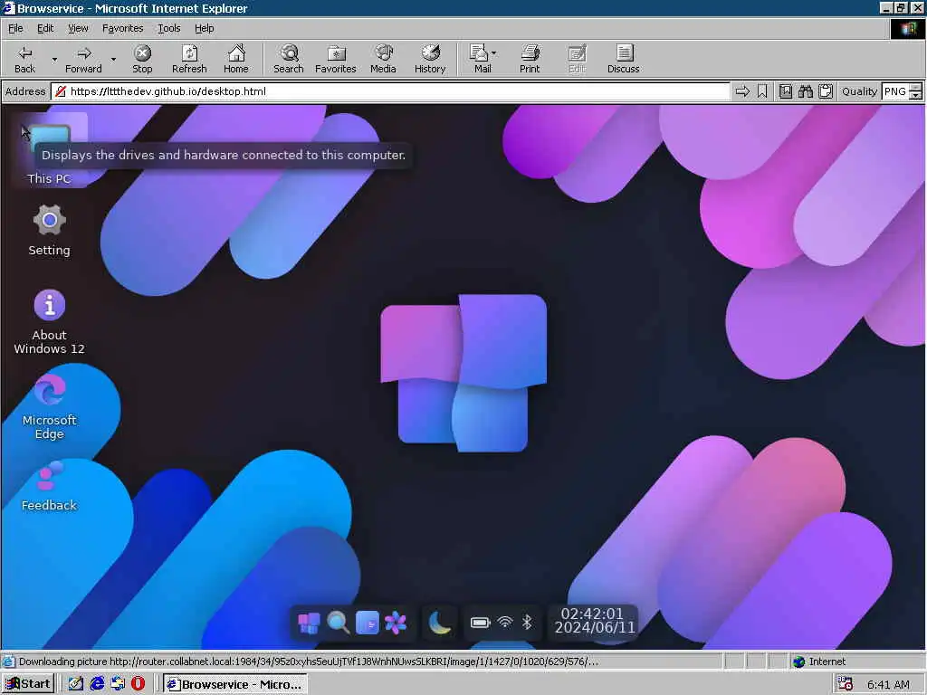Open the Setting gear desktop icon

[x=49, y=231]
